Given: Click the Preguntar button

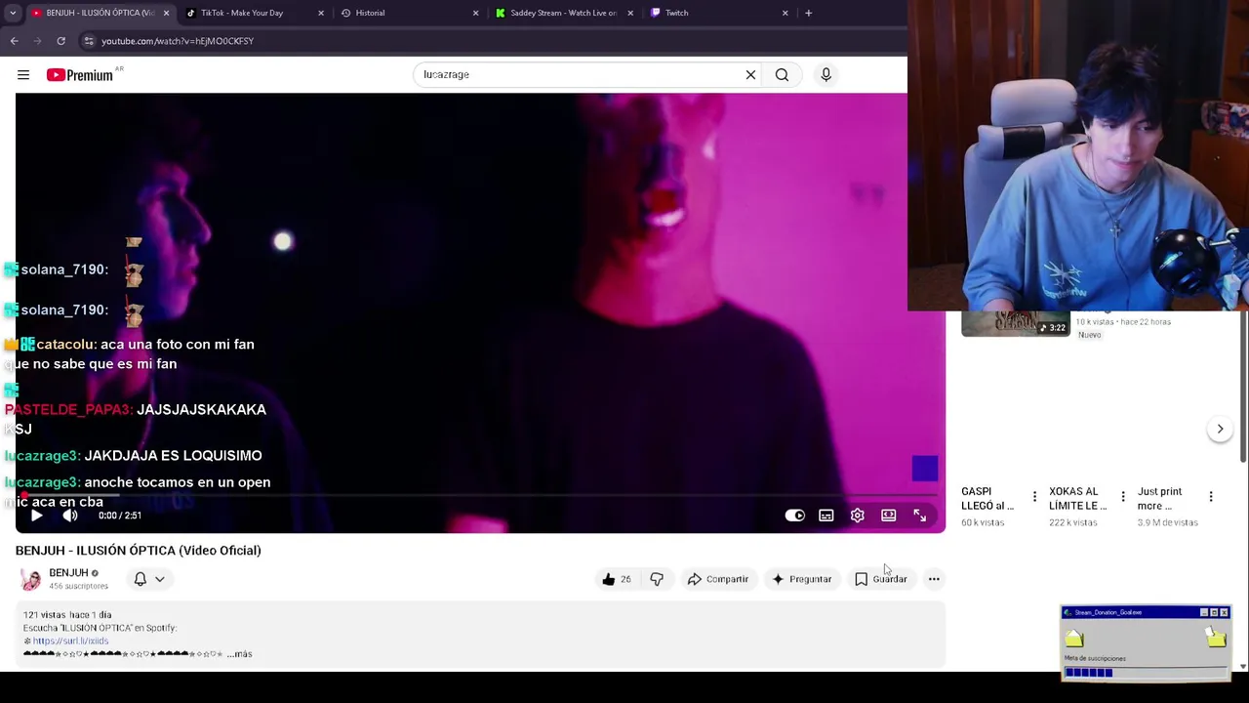Looking at the screenshot, I should click(x=802, y=579).
